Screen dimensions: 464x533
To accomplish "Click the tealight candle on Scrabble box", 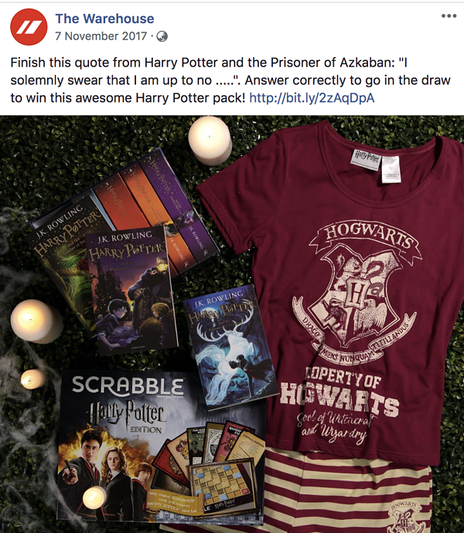I will point(94,497).
